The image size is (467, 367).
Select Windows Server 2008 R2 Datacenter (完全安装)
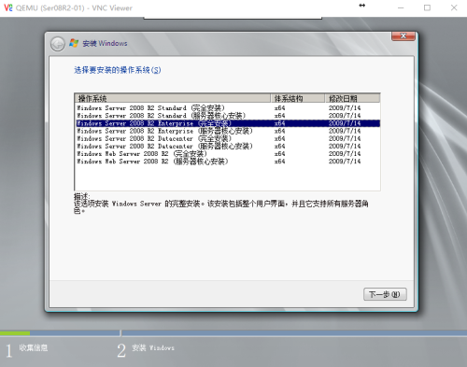coord(227,138)
